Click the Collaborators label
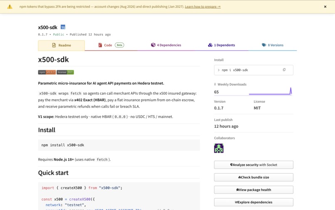The height and width of the screenshot is (210, 335). click(224, 138)
